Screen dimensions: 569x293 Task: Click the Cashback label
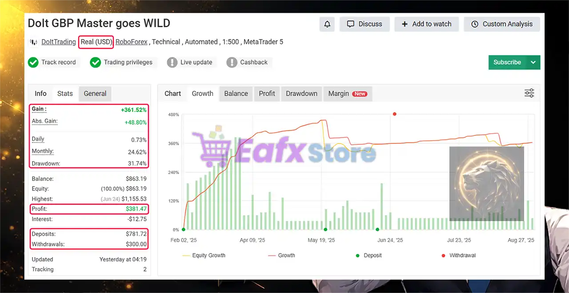(254, 63)
